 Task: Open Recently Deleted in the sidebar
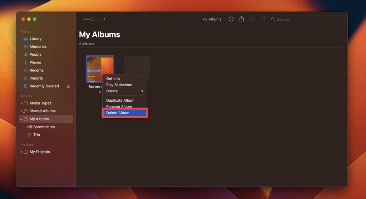[x=44, y=86]
